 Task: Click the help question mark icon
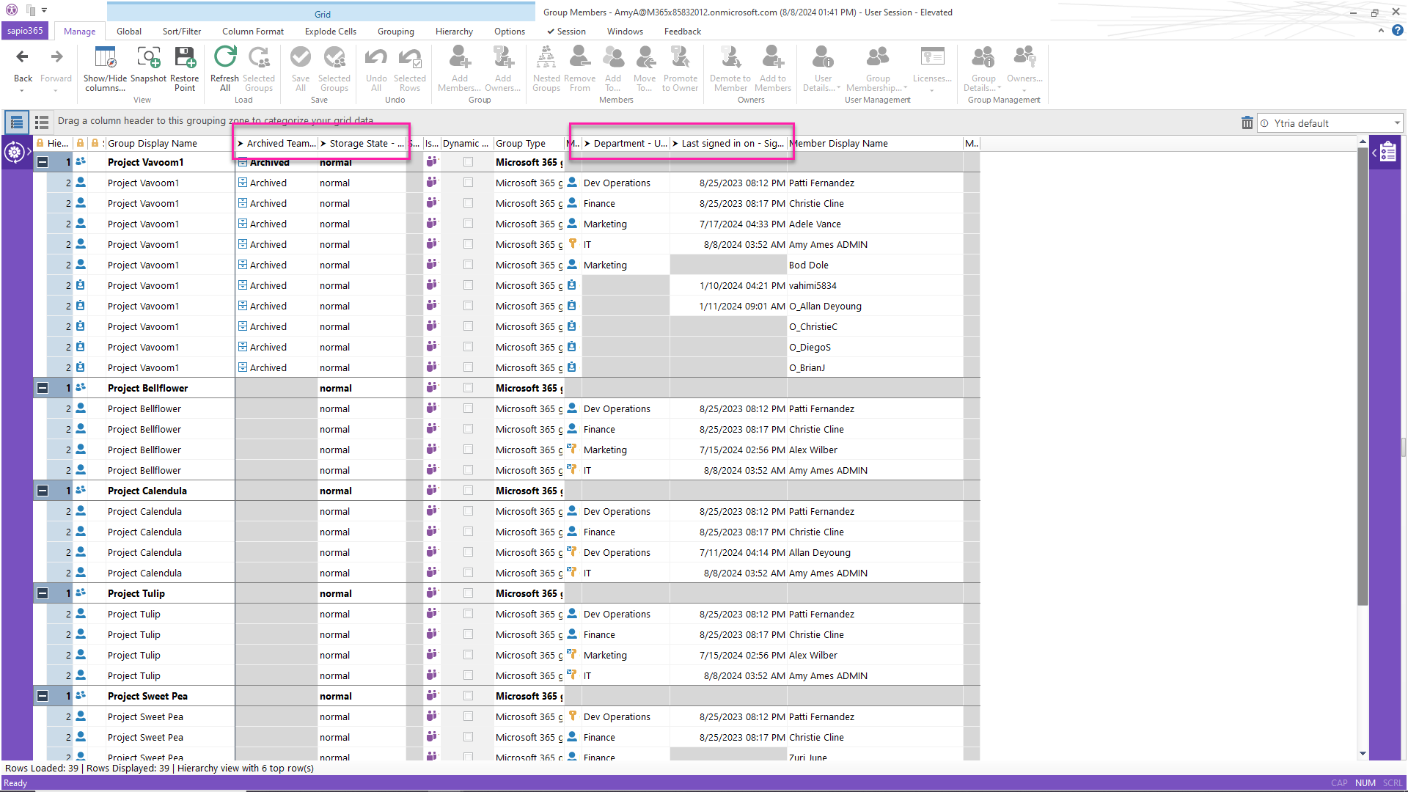coord(1397,31)
